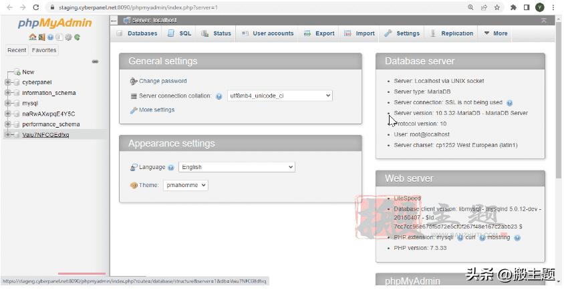This screenshot has width=564, height=290.
Task: Expand the cyberpanel database node
Action: [7, 82]
